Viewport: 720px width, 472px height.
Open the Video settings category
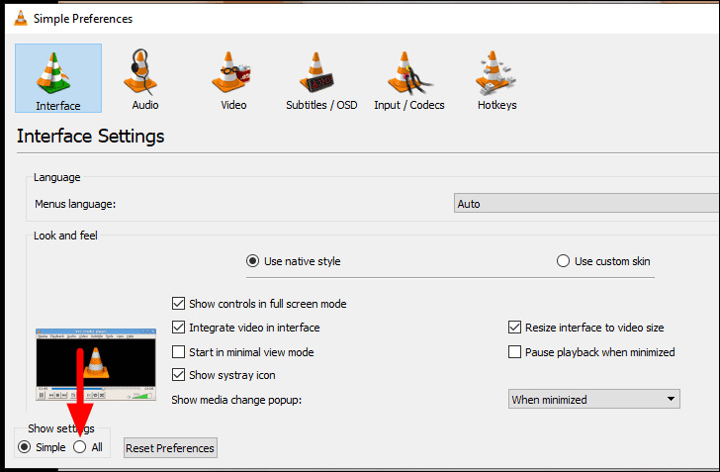(233, 79)
